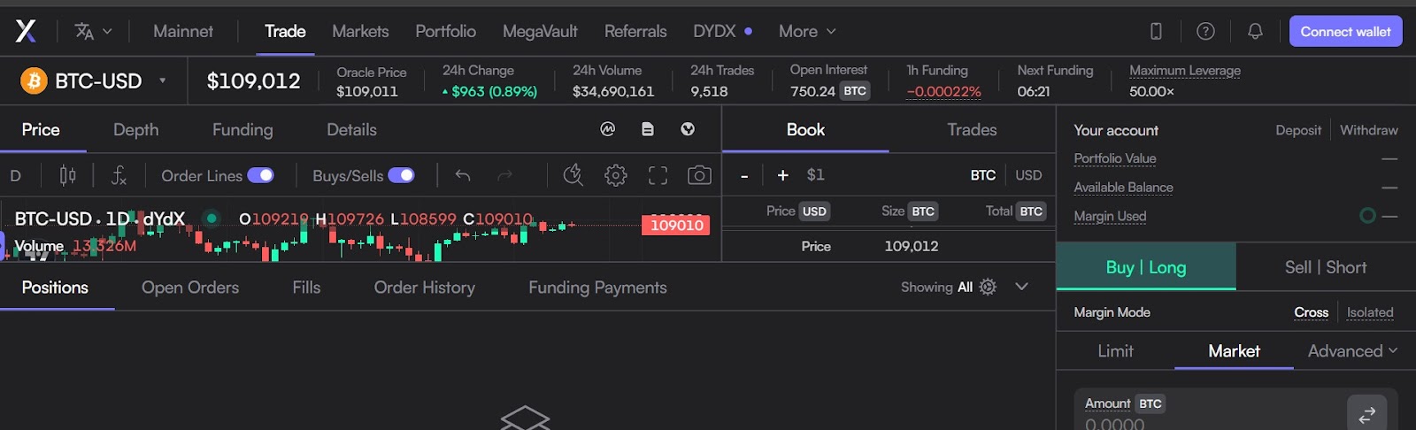This screenshot has width=1416, height=430.
Task: Click the Maximum Leverage label
Action: 1185,71
